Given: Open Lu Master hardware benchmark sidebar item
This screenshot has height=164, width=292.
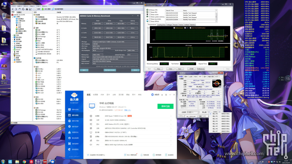Looking at the screenshot, I should tap(74, 121).
